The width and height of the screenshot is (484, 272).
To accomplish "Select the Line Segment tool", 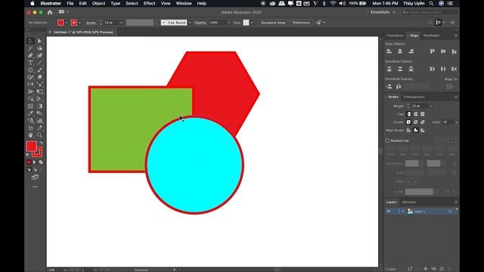I will click(39, 63).
